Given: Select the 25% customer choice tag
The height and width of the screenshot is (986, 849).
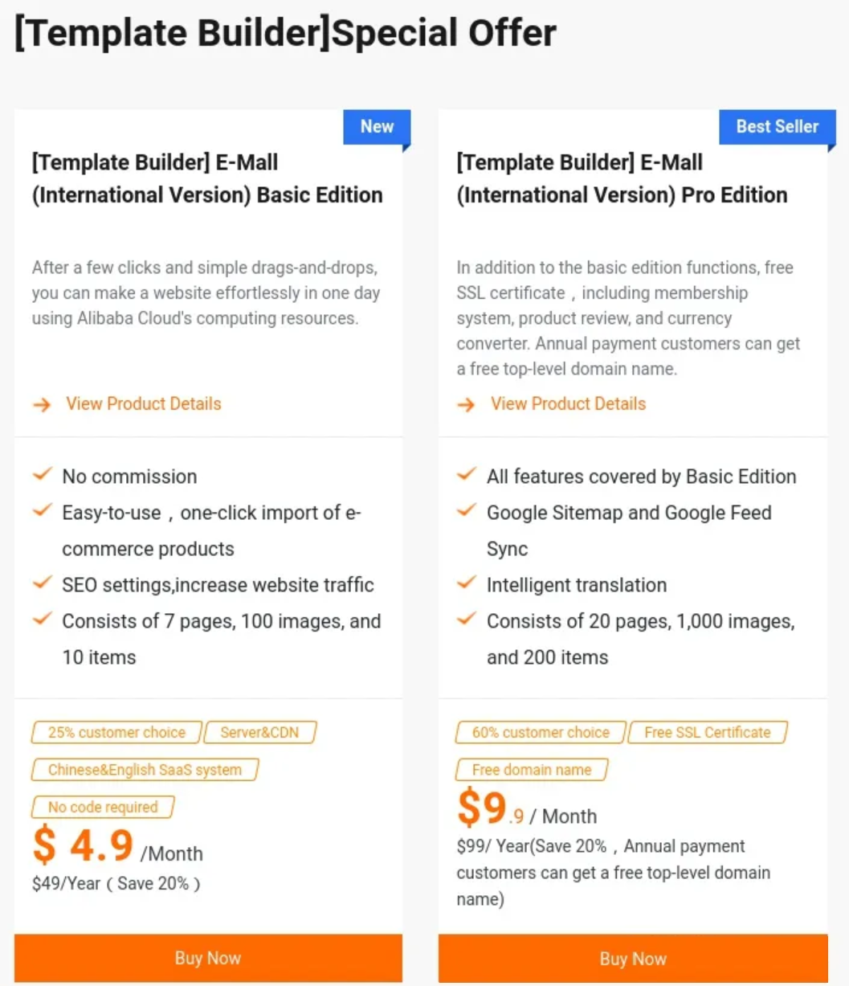Looking at the screenshot, I should point(116,732).
